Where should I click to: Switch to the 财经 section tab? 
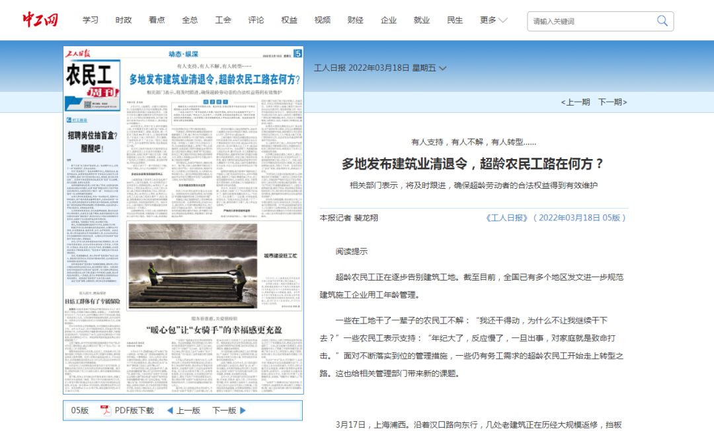[355, 20]
